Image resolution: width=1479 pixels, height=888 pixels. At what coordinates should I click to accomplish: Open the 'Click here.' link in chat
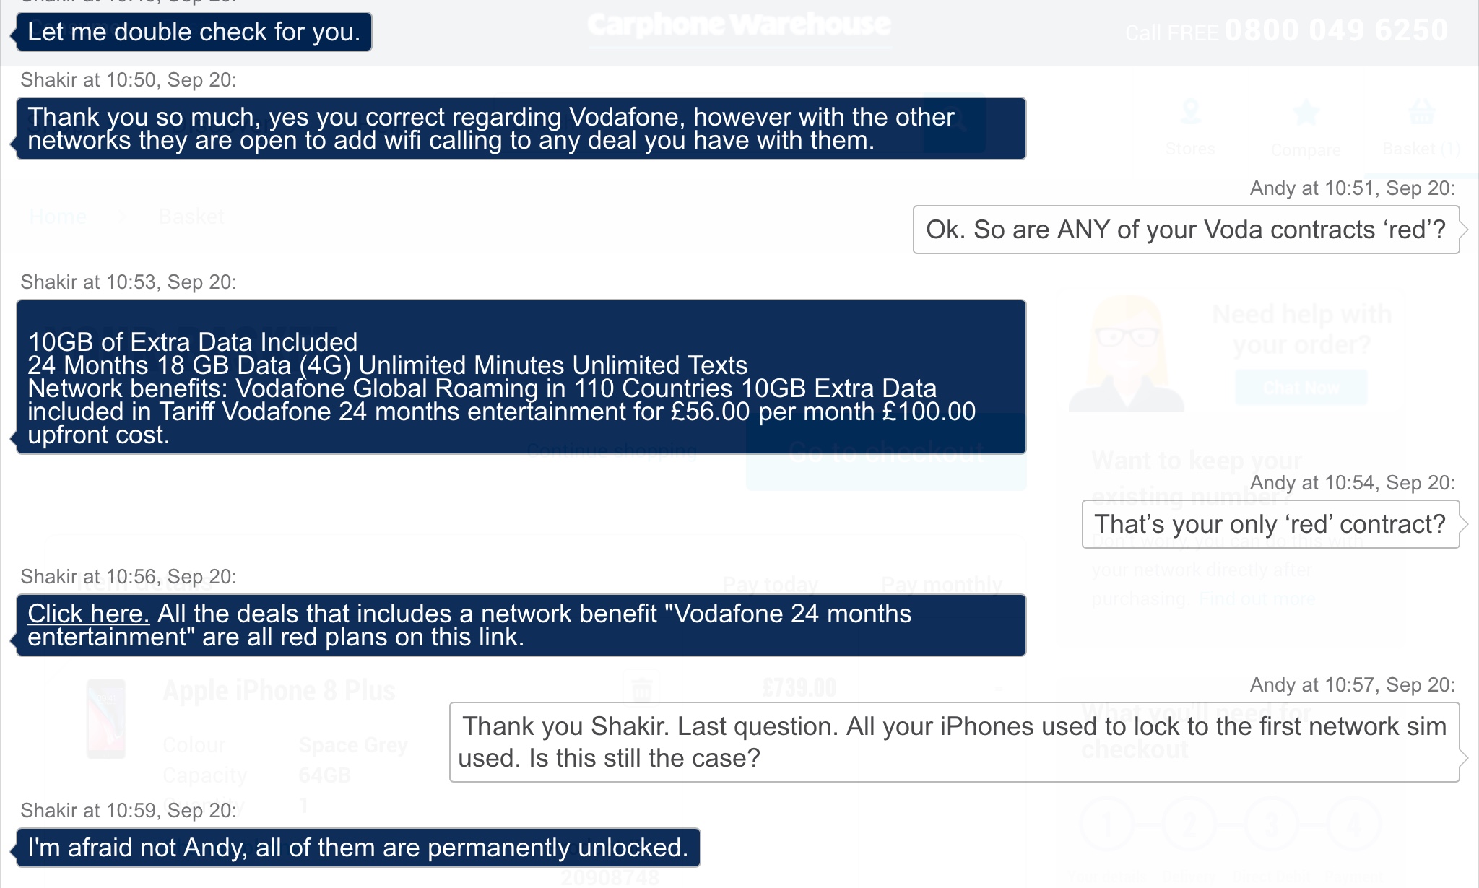[88, 614]
